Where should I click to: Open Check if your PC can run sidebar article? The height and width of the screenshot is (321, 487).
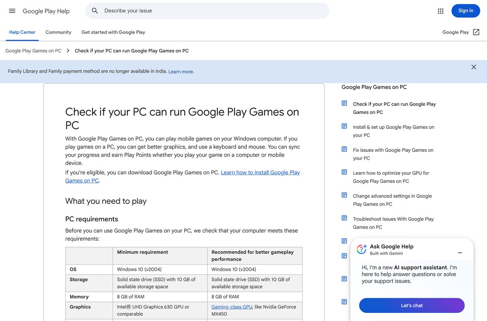pos(394,108)
